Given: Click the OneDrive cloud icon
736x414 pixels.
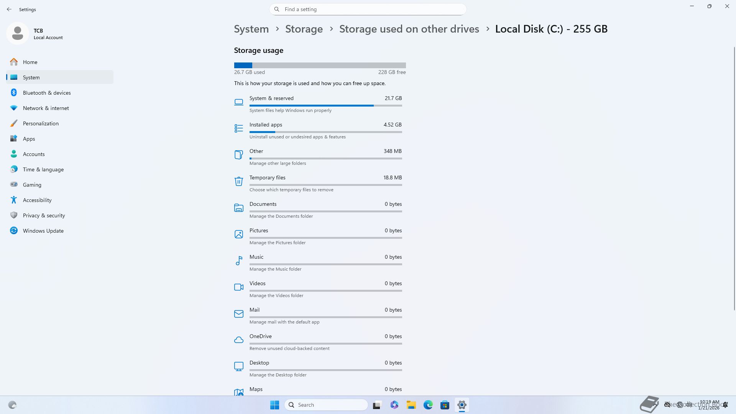Looking at the screenshot, I should click(x=238, y=340).
